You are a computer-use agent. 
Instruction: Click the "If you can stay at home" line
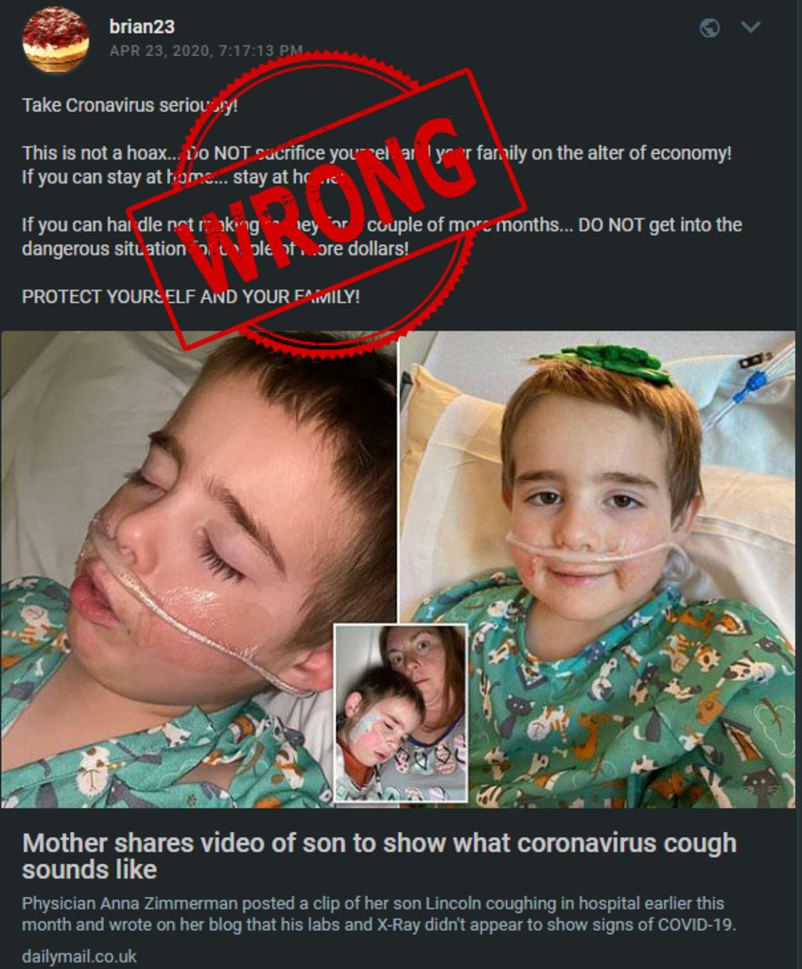[x=183, y=177]
